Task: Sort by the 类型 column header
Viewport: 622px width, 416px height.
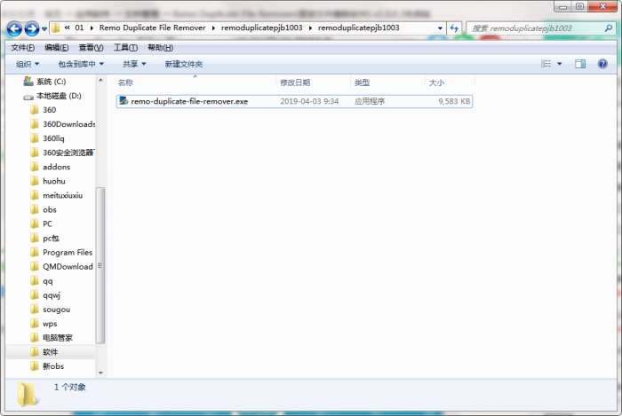Action: point(362,82)
